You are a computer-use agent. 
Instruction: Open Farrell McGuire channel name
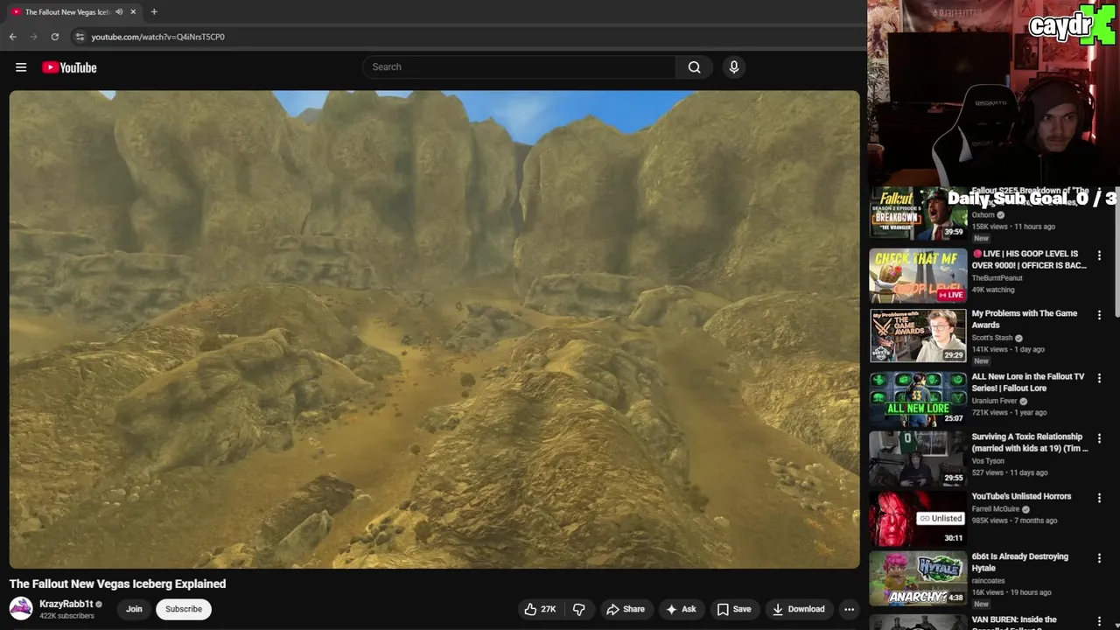(x=996, y=509)
